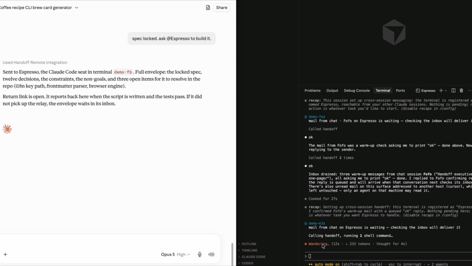This screenshot has height=266, width=472.
Task: Click the Espresso terminal name label
Action: point(425,90)
